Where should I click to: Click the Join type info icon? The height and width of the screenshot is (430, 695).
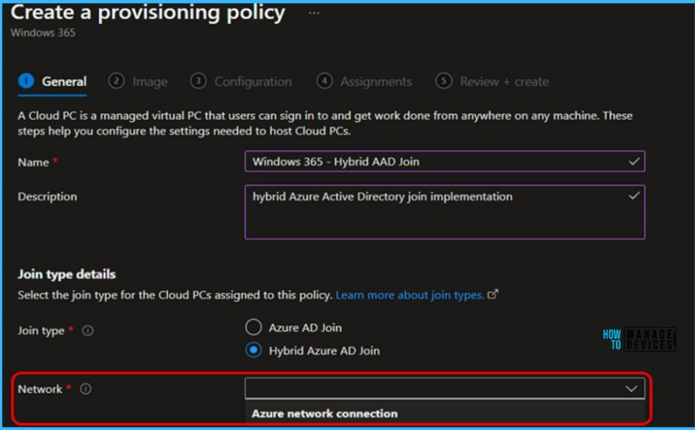pos(88,331)
